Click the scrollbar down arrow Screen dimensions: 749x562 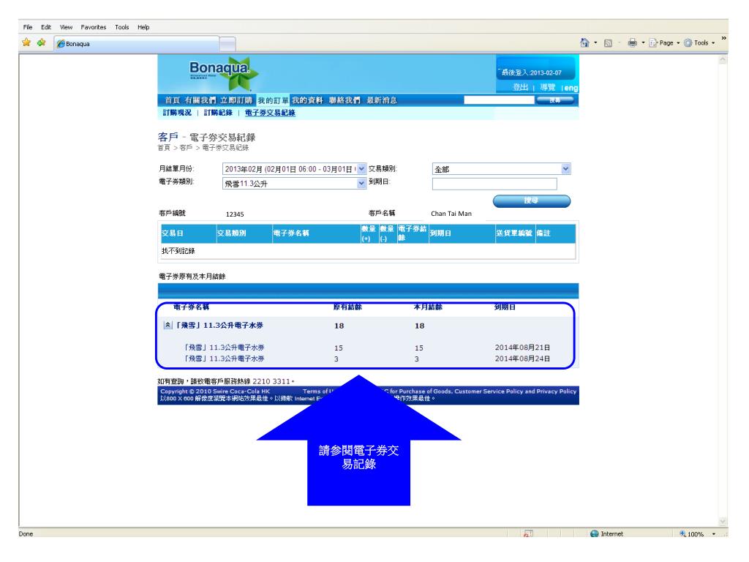tap(723, 521)
